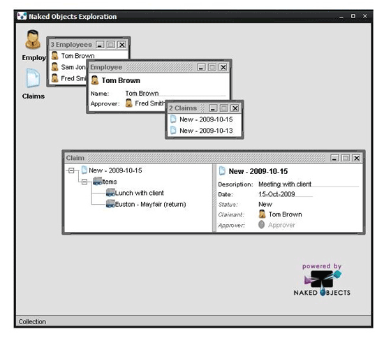Screen dimensions: 384x343
Task: Click the empty Approver placeholder icon
Action: (262, 224)
